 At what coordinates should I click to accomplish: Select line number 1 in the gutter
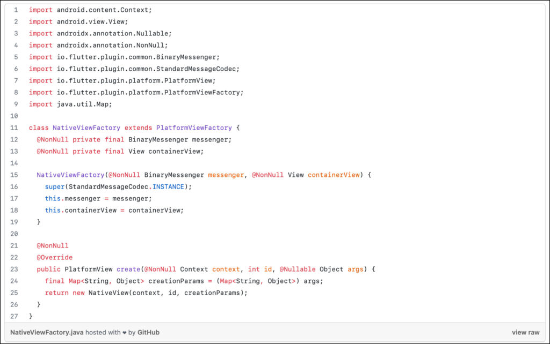pyautogui.click(x=16, y=10)
